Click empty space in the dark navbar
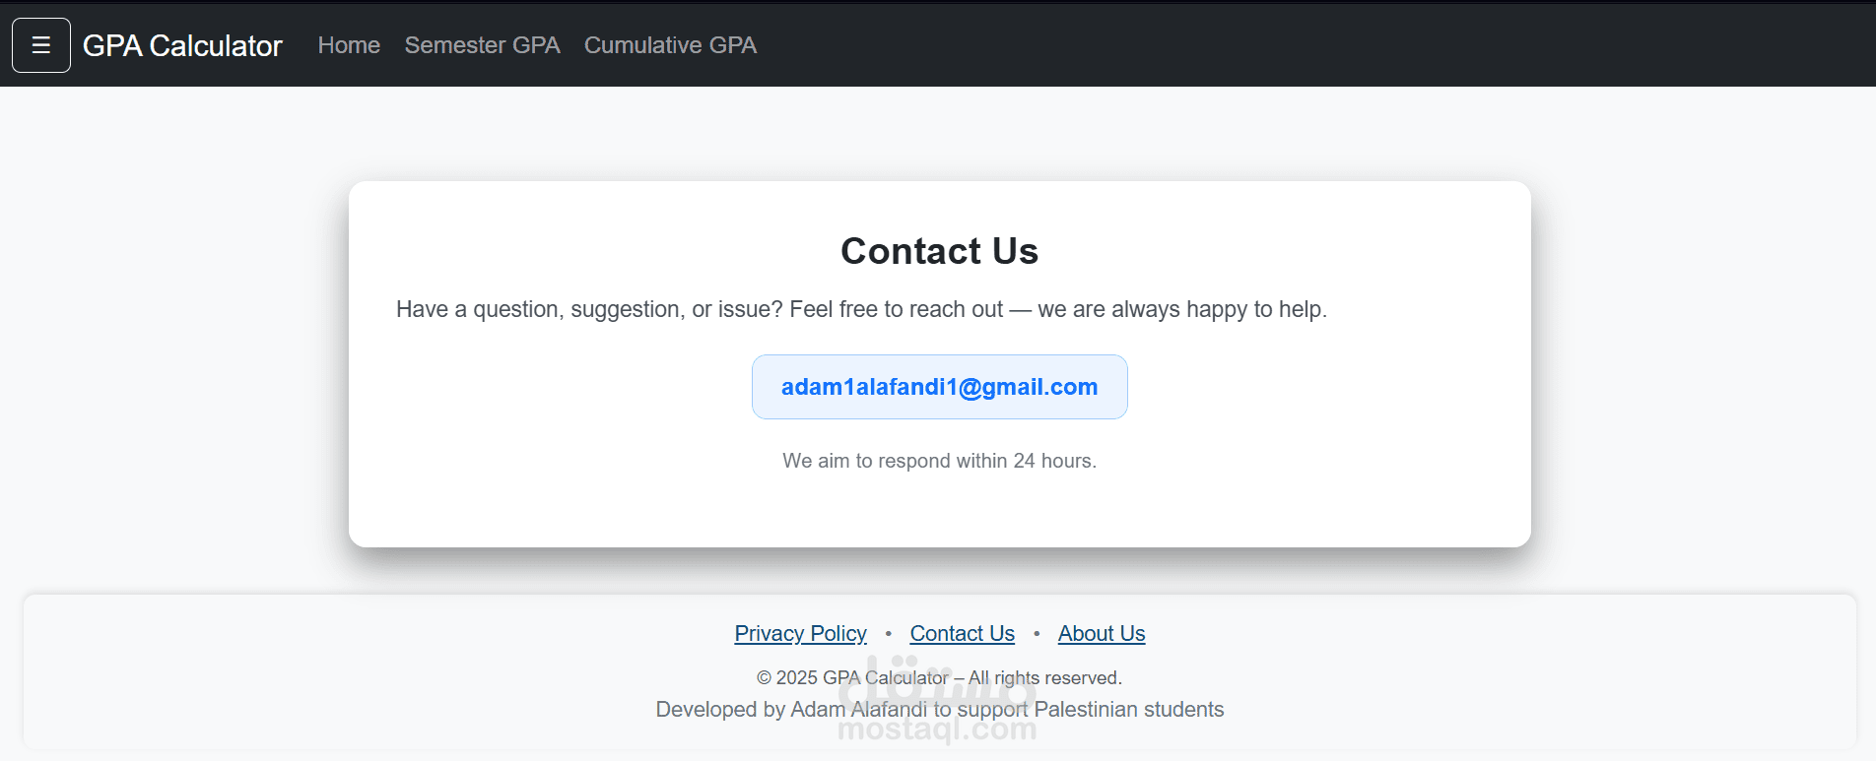1876x761 pixels. point(1281,45)
